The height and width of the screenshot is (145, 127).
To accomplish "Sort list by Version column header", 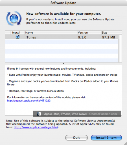I will point(89,33).
